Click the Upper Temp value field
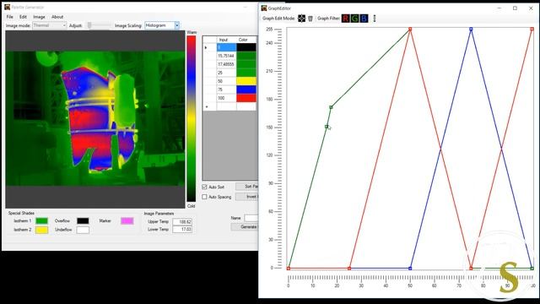This screenshot has height=304, width=540. 182,221
